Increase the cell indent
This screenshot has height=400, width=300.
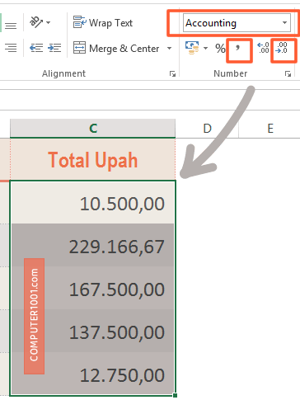(54, 49)
